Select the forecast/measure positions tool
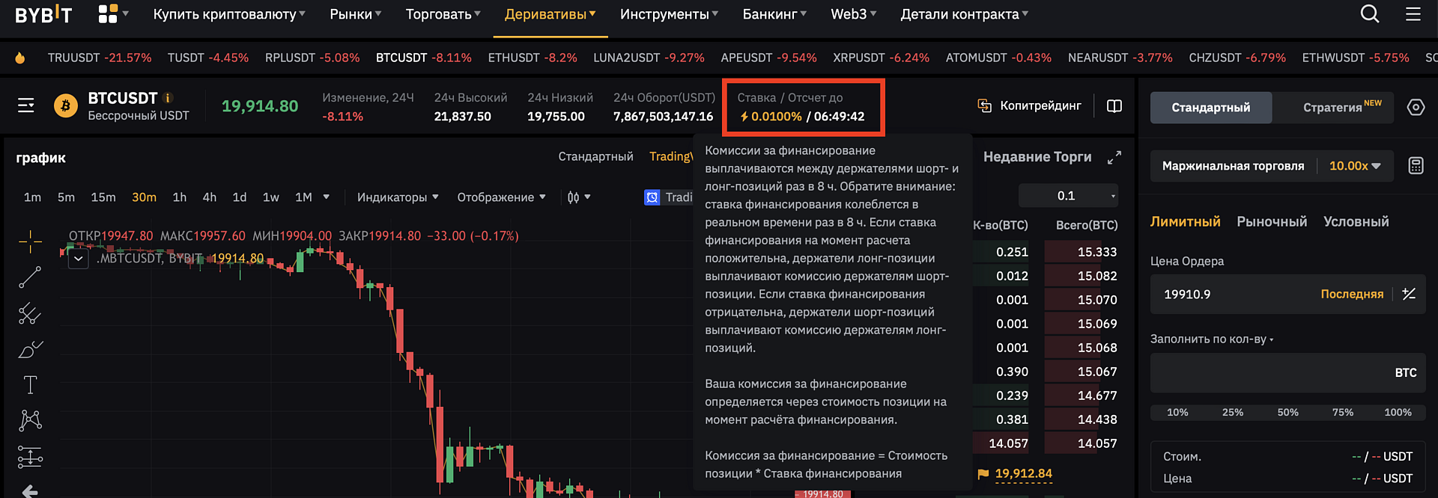This screenshot has height=498, width=1438. tap(30, 456)
